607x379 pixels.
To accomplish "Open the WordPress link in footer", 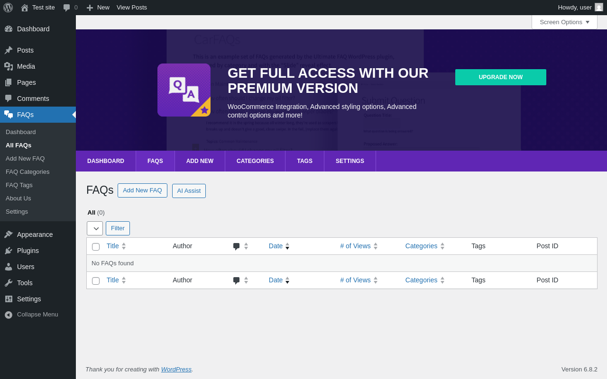I will [x=176, y=370].
